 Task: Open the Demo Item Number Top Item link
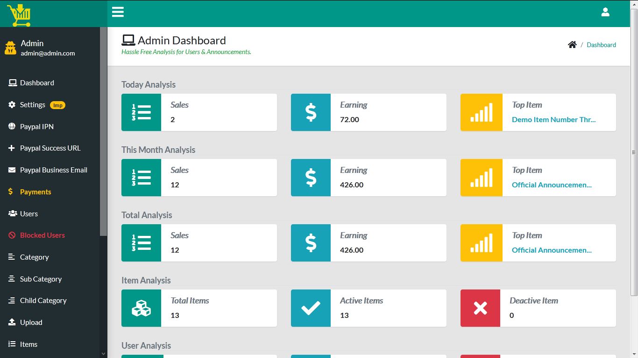point(553,119)
